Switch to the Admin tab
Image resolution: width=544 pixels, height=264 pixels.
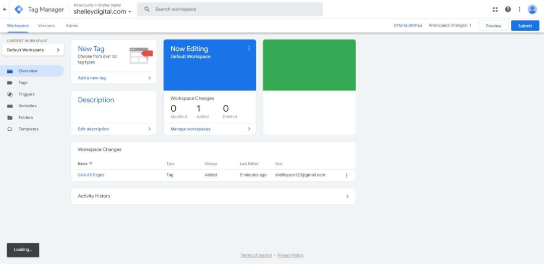(x=72, y=26)
